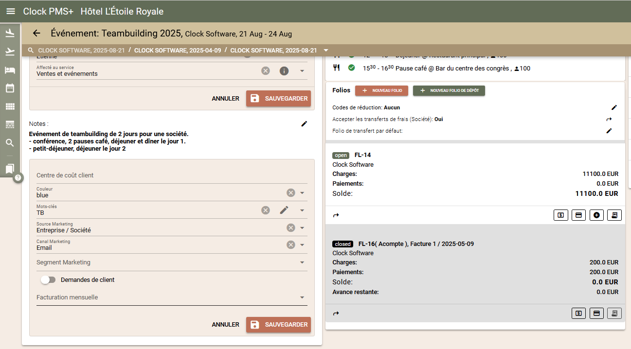Clear the Source Marketing value
Image resolution: width=631 pixels, height=349 pixels.
click(x=290, y=228)
